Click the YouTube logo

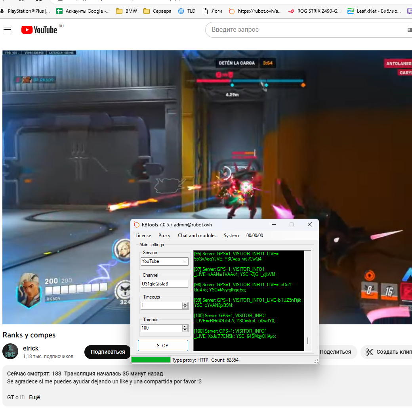point(39,30)
